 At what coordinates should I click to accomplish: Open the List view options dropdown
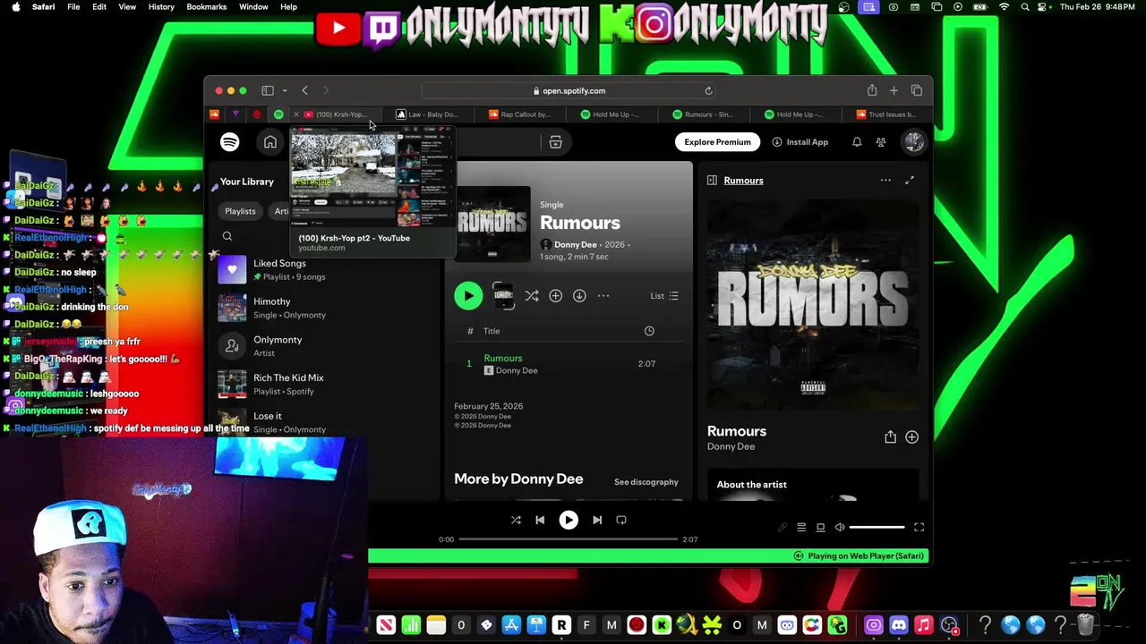pos(664,296)
